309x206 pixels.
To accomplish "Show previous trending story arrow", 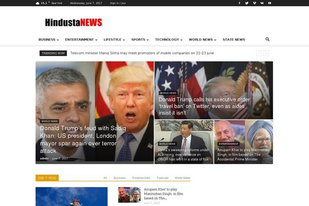I will click(259, 53).
